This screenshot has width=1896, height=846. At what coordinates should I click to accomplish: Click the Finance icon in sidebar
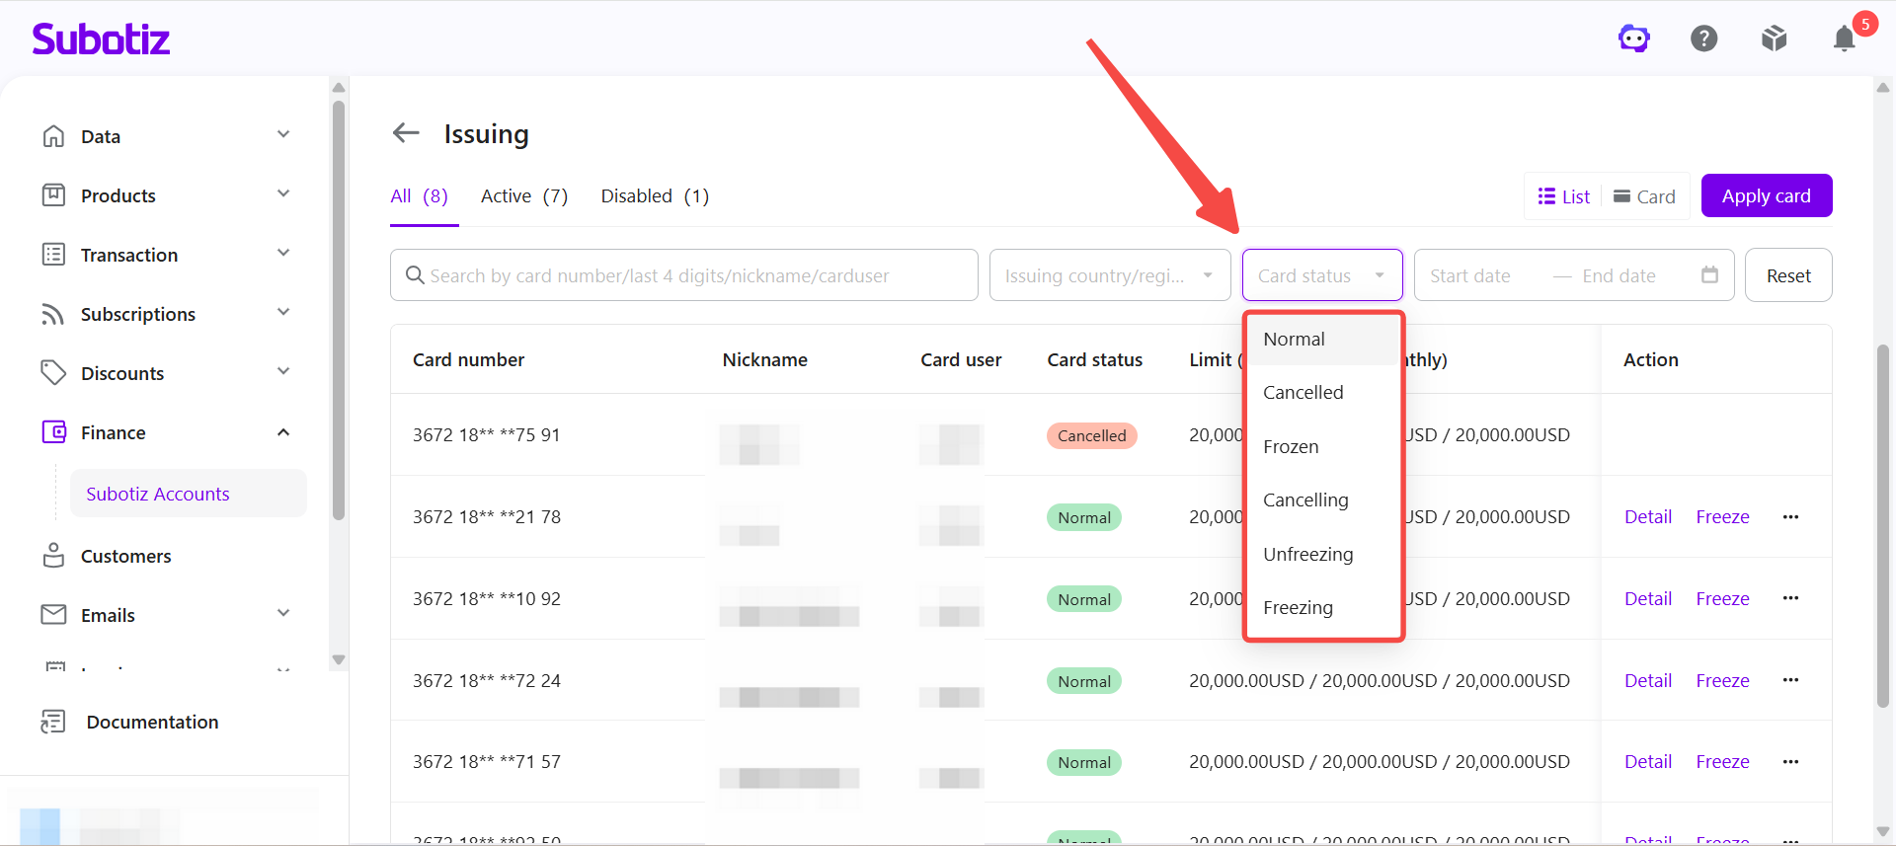tap(53, 432)
